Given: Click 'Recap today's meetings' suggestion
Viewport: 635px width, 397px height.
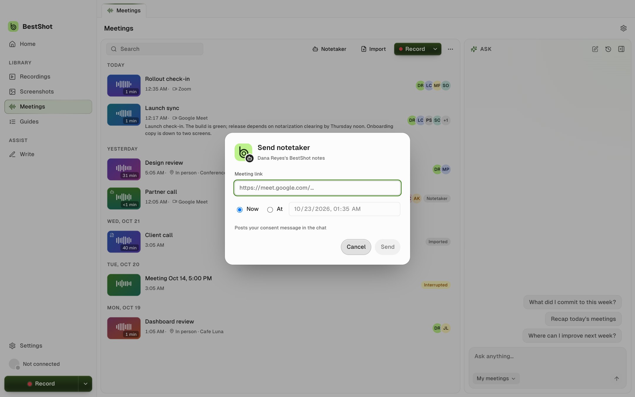Looking at the screenshot, I should pyautogui.click(x=583, y=319).
